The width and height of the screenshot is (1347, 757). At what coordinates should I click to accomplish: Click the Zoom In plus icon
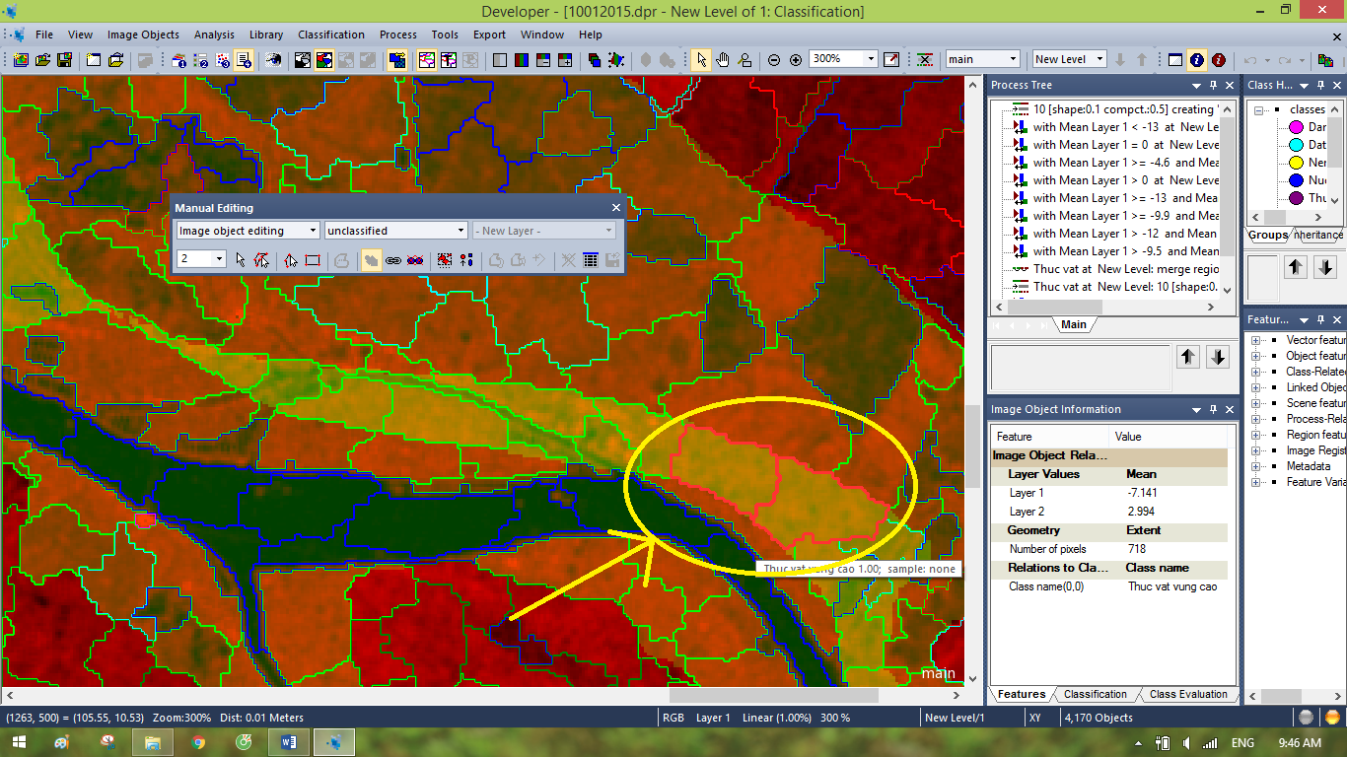796,59
